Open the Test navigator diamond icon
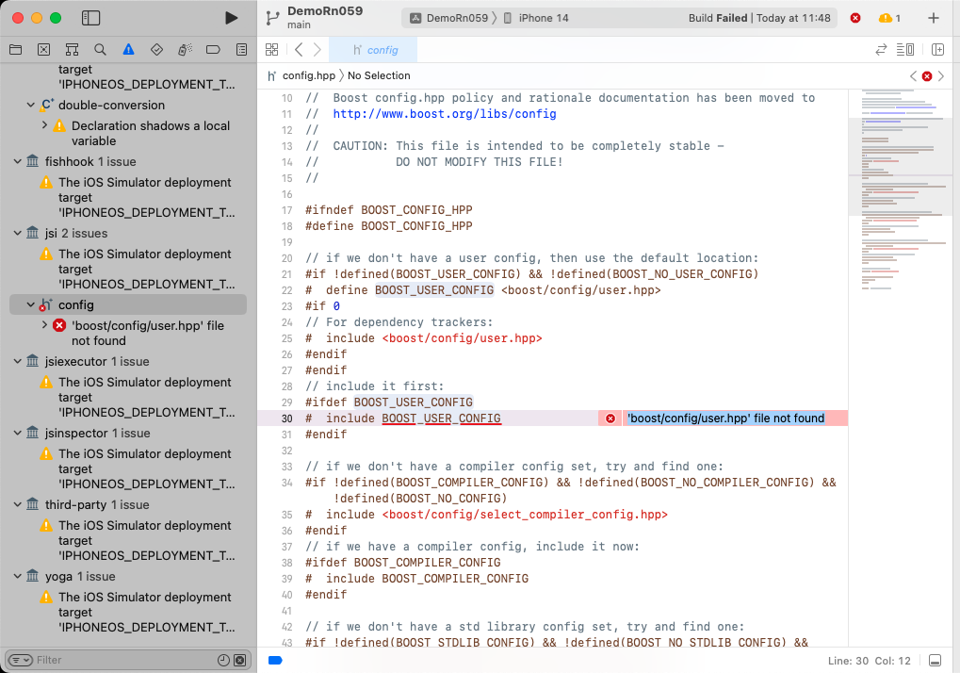Screen dimensions: 960x673 156,49
